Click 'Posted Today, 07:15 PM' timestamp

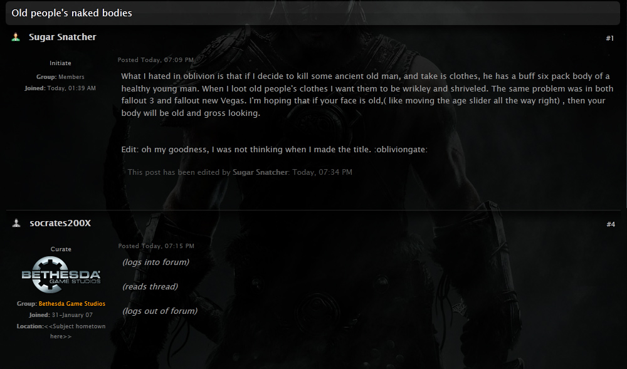[156, 246]
